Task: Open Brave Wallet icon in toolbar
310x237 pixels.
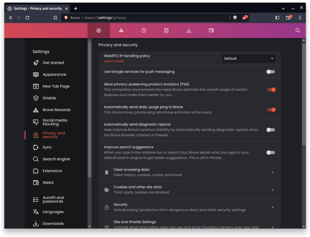Action: pos(289,18)
